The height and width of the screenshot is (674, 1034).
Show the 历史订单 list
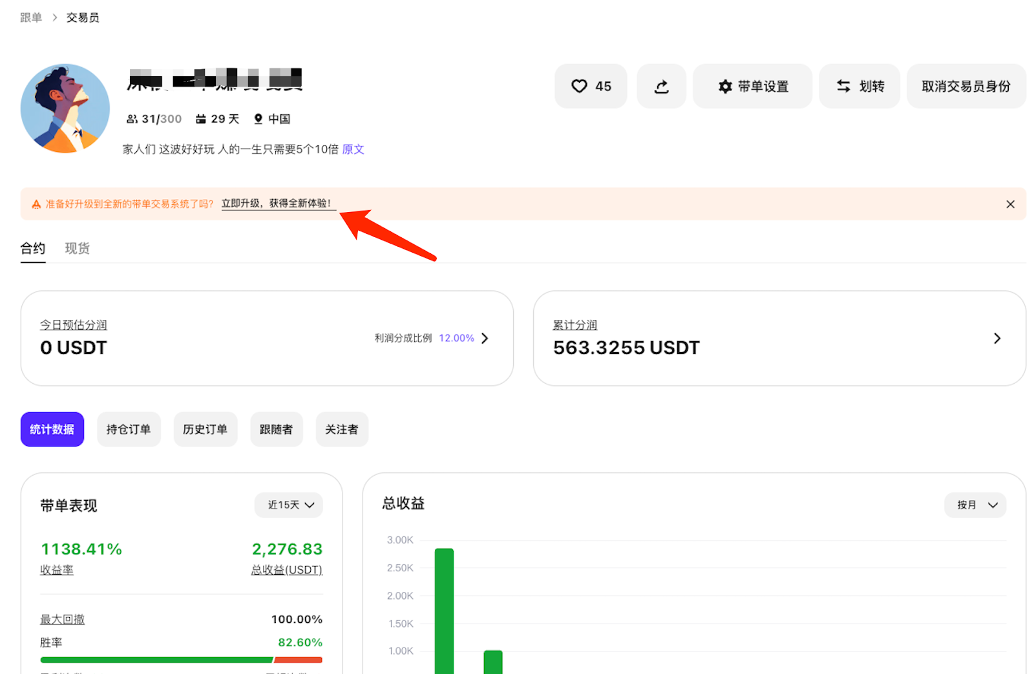pyautogui.click(x=205, y=429)
